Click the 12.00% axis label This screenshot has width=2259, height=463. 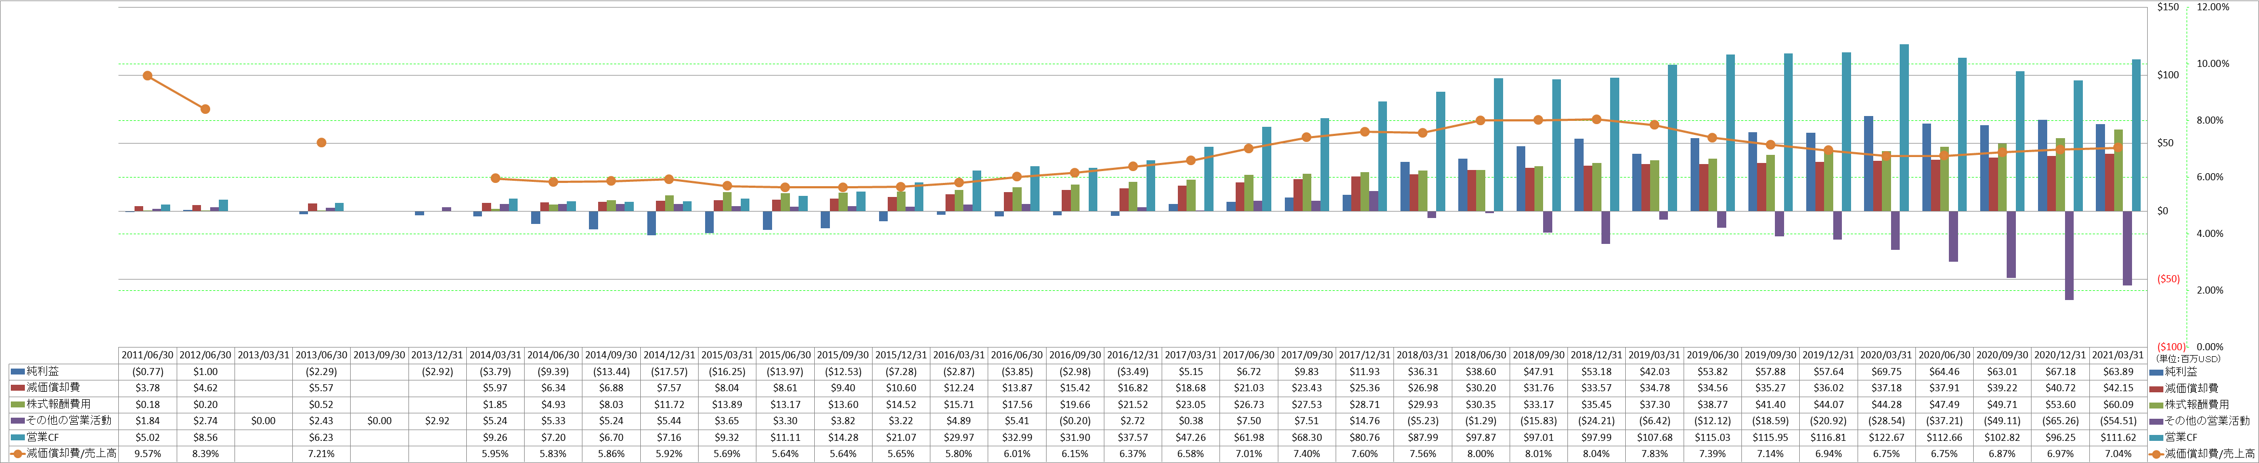(2213, 7)
